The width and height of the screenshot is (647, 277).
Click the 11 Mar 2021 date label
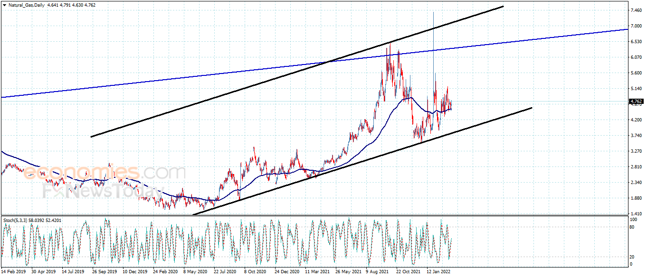coord(317,272)
